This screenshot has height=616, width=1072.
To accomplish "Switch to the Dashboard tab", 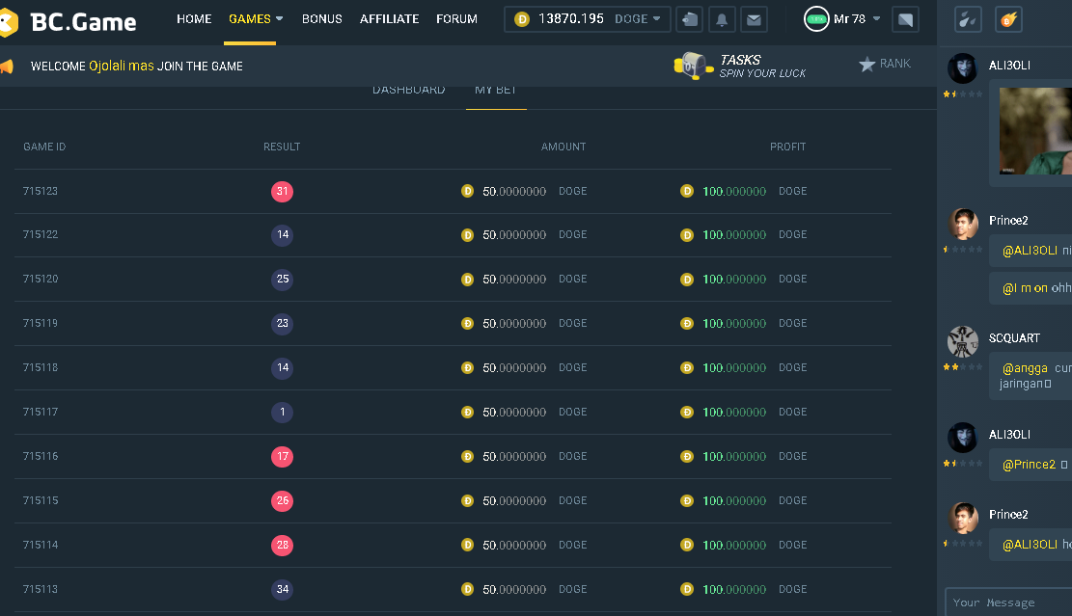I will coord(408,91).
